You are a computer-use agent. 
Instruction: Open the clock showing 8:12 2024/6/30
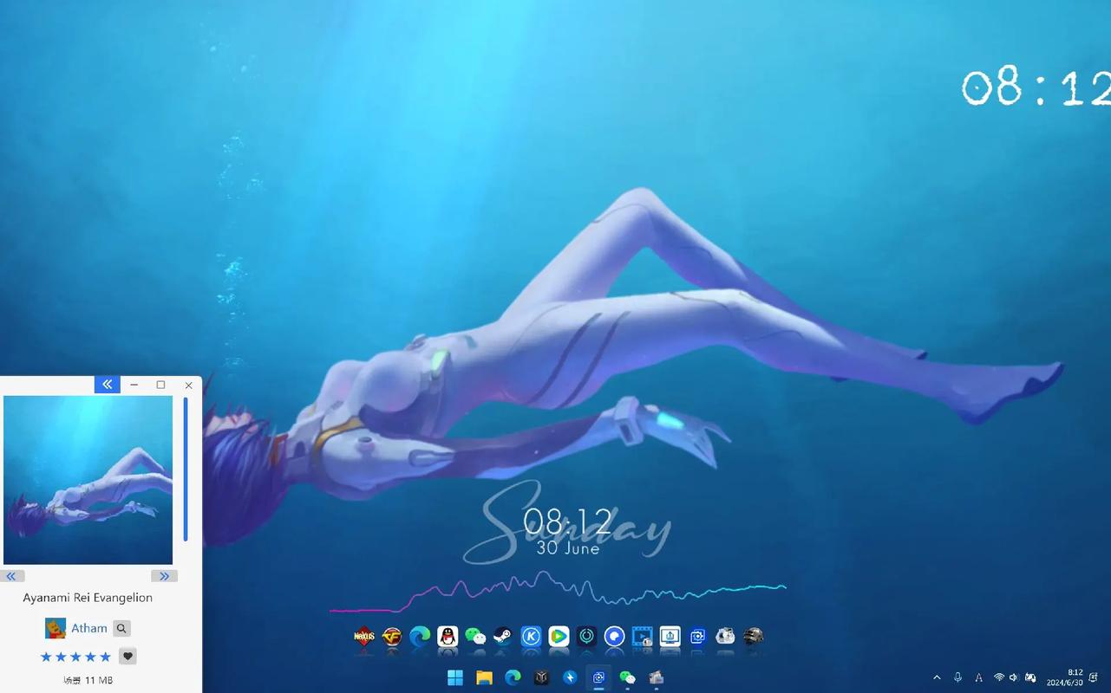(1064, 677)
